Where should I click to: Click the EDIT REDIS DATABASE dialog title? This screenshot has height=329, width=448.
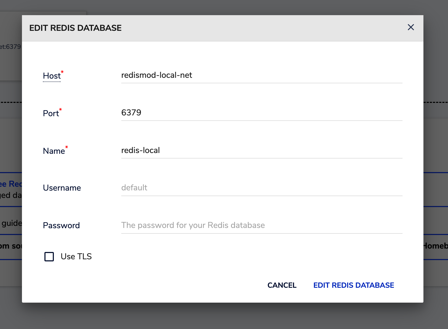tap(75, 28)
